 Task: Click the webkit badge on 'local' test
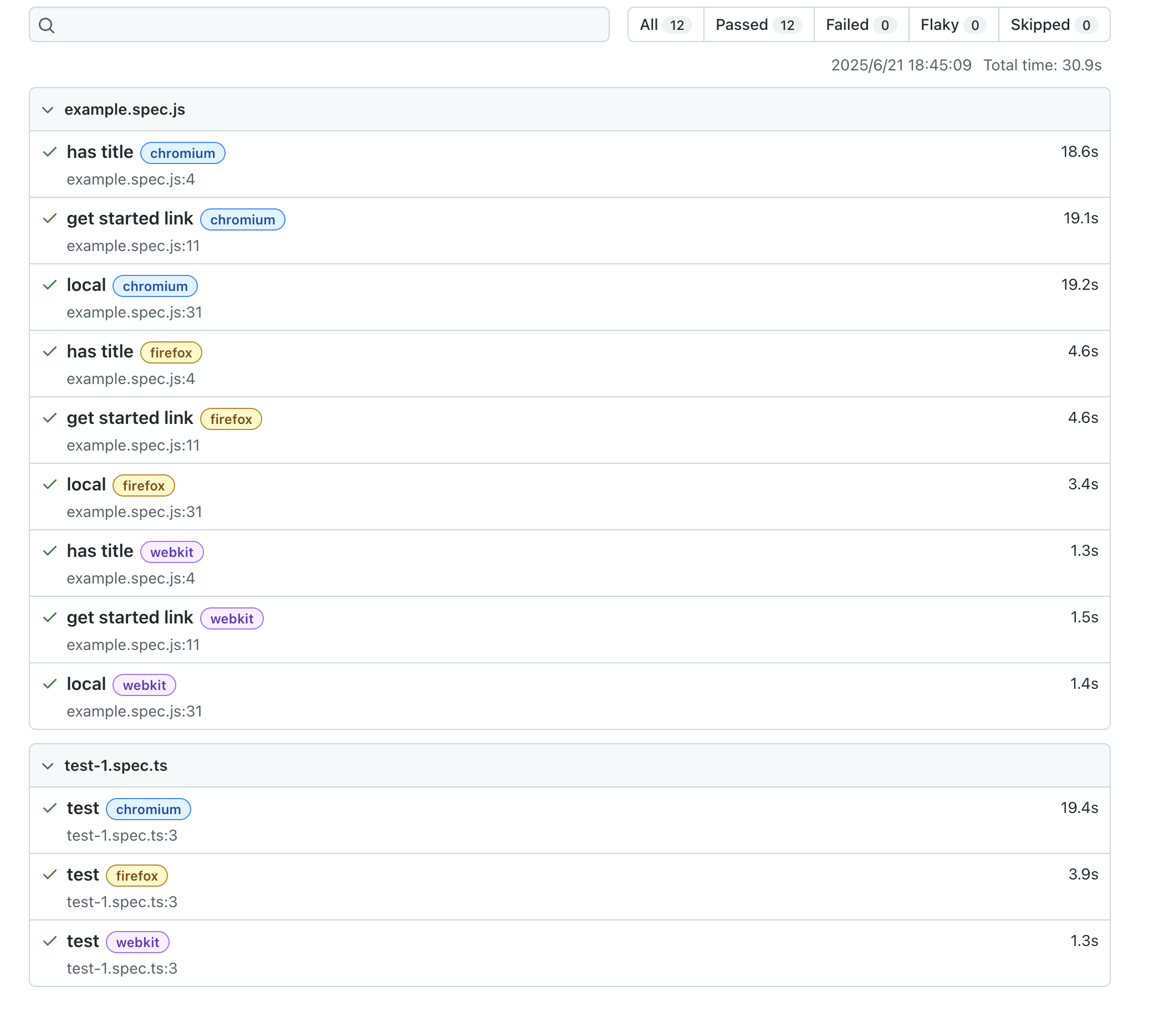[144, 685]
